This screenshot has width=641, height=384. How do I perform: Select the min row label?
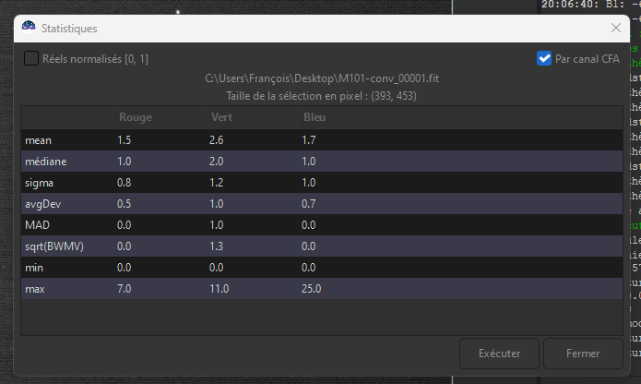click(x=34, y=268)
